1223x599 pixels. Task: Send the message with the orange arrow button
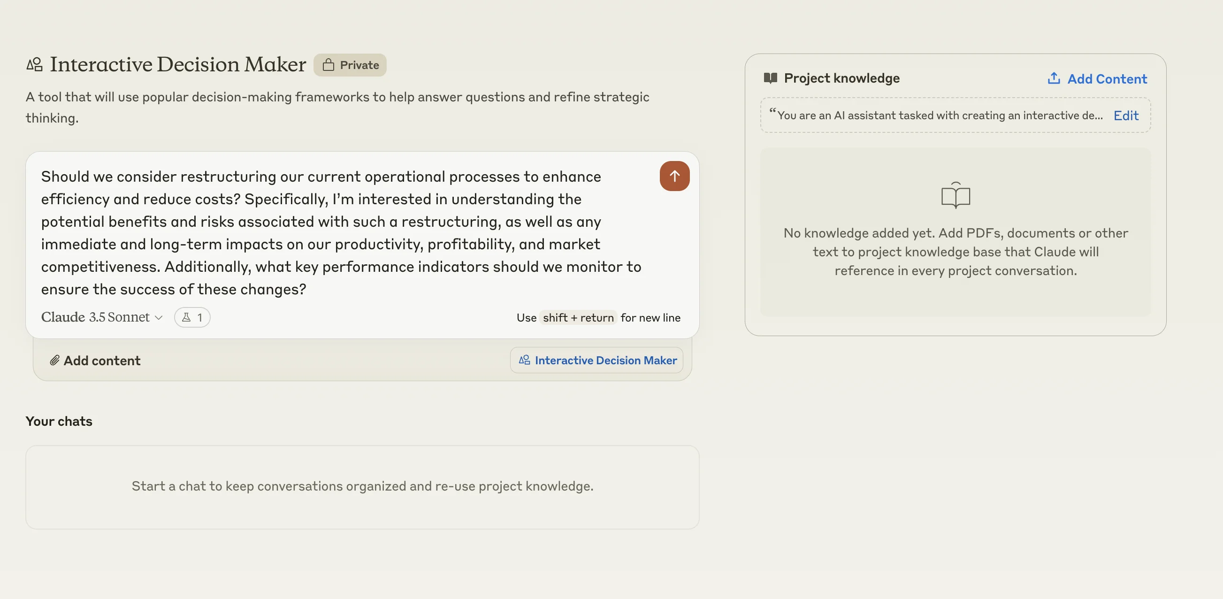tap(674, 176)
